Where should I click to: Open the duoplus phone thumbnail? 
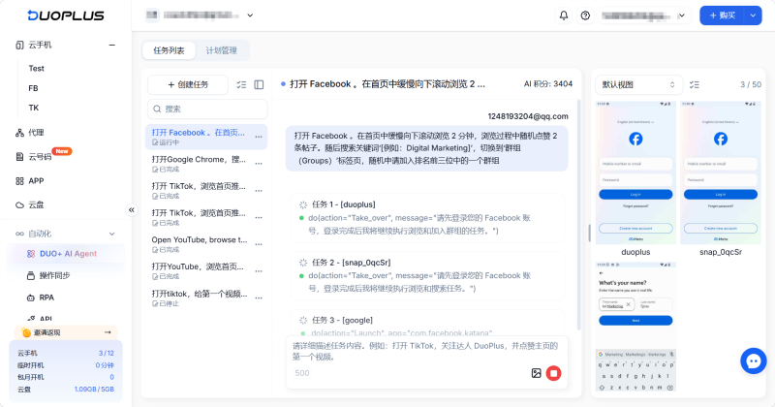[635, 172]
